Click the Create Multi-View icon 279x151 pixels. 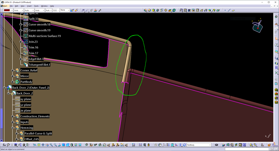63,145
